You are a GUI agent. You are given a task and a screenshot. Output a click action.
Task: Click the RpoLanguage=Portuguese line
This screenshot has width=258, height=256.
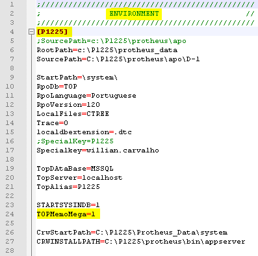click(86, 96)
